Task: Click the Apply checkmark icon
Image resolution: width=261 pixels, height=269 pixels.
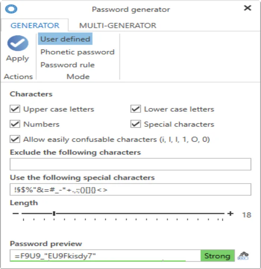Action: pos(18,43)
